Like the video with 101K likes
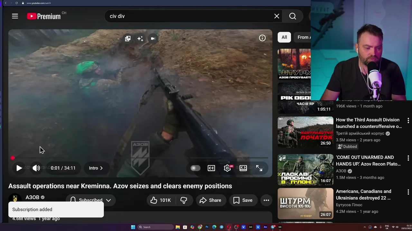Screen dimensions: 412x231 click(161, 200)
